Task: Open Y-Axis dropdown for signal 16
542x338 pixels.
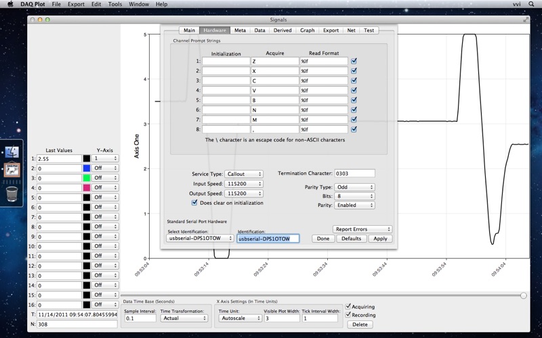Action: pos(105,305)
